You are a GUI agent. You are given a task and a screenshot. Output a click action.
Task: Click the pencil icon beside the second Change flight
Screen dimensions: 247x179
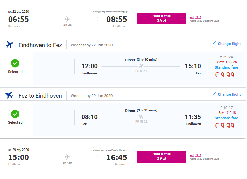pyautogui.click(x=214, y=93)
